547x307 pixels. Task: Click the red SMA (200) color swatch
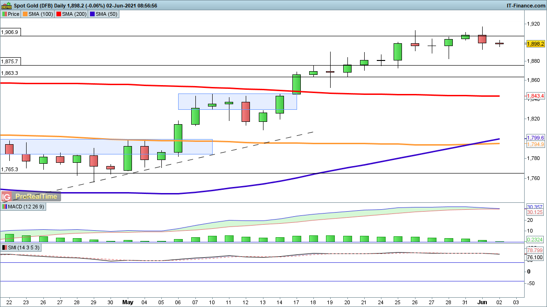[59, 14]
